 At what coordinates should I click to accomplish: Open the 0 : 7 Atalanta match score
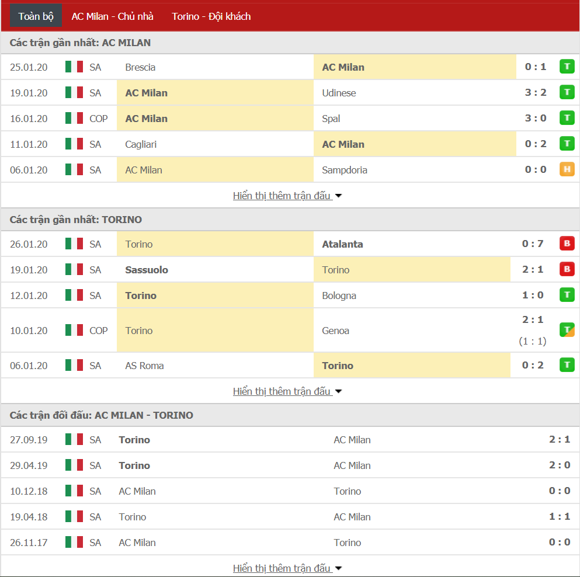pos(533,244)
